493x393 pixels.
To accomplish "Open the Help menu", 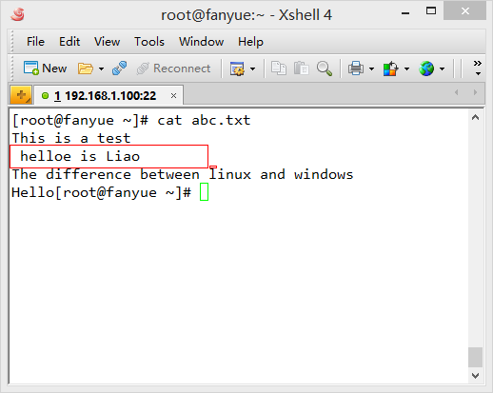I will click(x=250, y=42).
